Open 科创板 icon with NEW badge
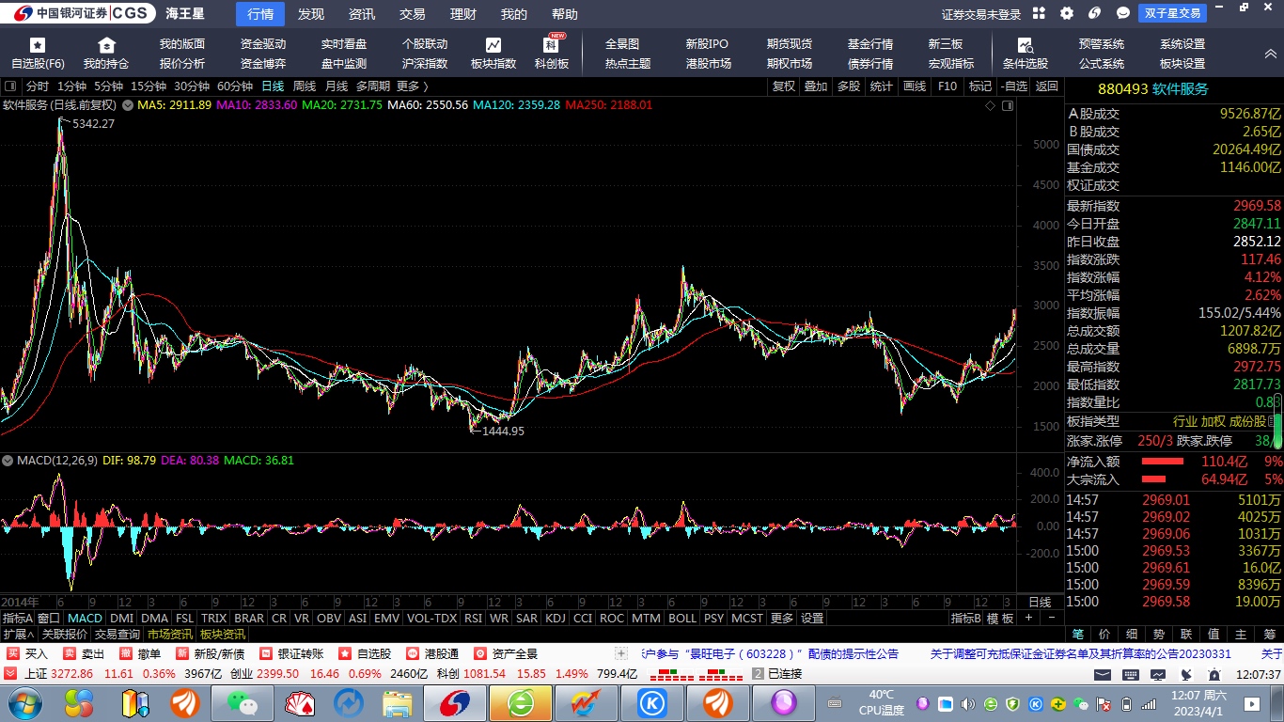The height and width of the screenshot is (722, 1284). [x=553, y=43]
